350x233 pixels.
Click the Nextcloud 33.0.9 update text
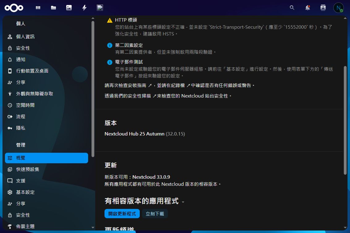pyautogui.click(x=151, y=177)
